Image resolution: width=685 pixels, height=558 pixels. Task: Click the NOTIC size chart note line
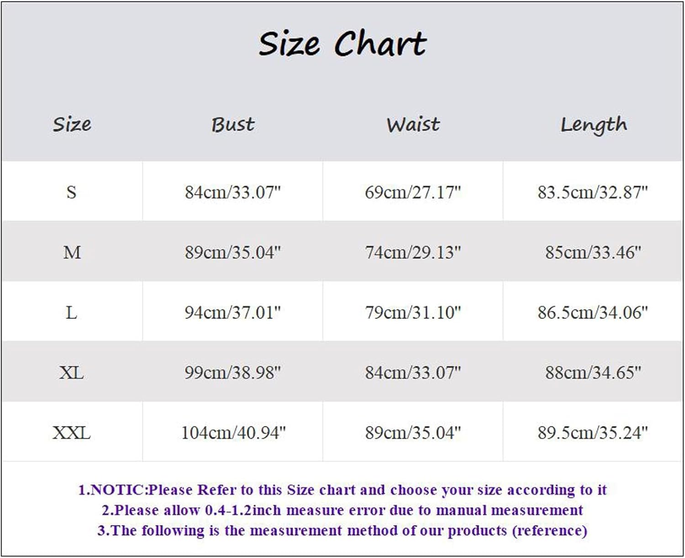[x=342, y=490]
